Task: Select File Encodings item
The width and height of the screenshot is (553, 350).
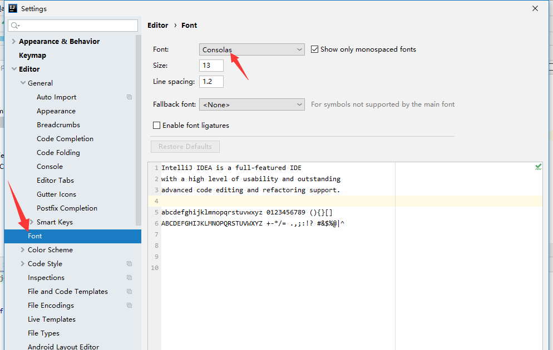Action: tap(51, 306)
